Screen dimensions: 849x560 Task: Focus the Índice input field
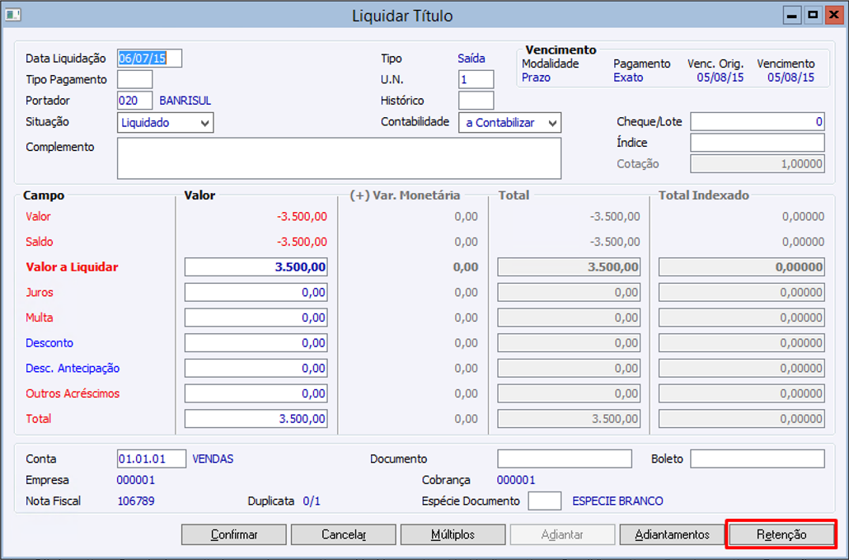[757, 143]
